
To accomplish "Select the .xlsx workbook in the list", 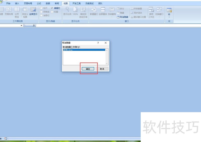I will (x=84, y=50).
